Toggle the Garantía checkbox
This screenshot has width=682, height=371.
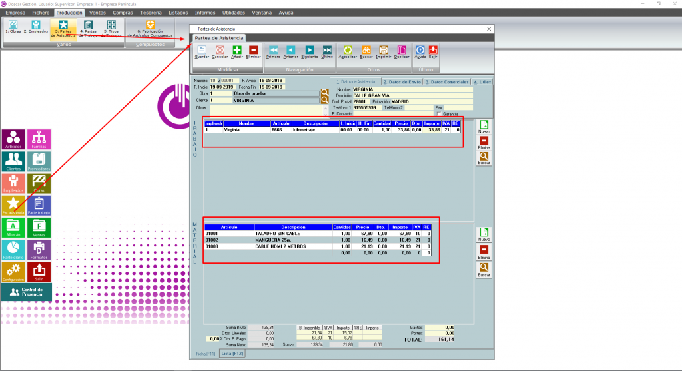pyautogui.click(x=440, y=114)
